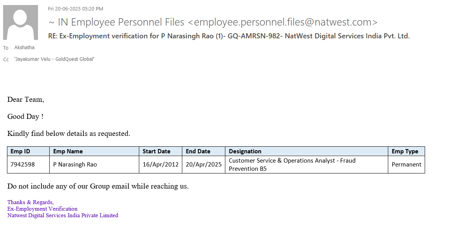The height and width of the screenshot is (242, 460).
Task: Click the sender's profile avatar picture
Action: pyautogui.click(x=21, y=22)
